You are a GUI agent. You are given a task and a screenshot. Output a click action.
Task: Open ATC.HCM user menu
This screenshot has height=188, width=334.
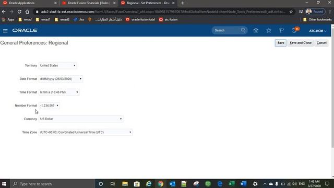318,31
